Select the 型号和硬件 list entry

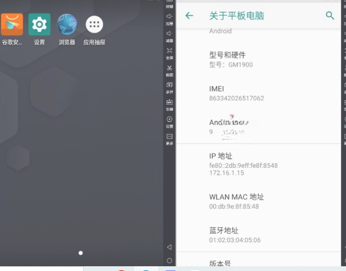click(x=258, y=59)
